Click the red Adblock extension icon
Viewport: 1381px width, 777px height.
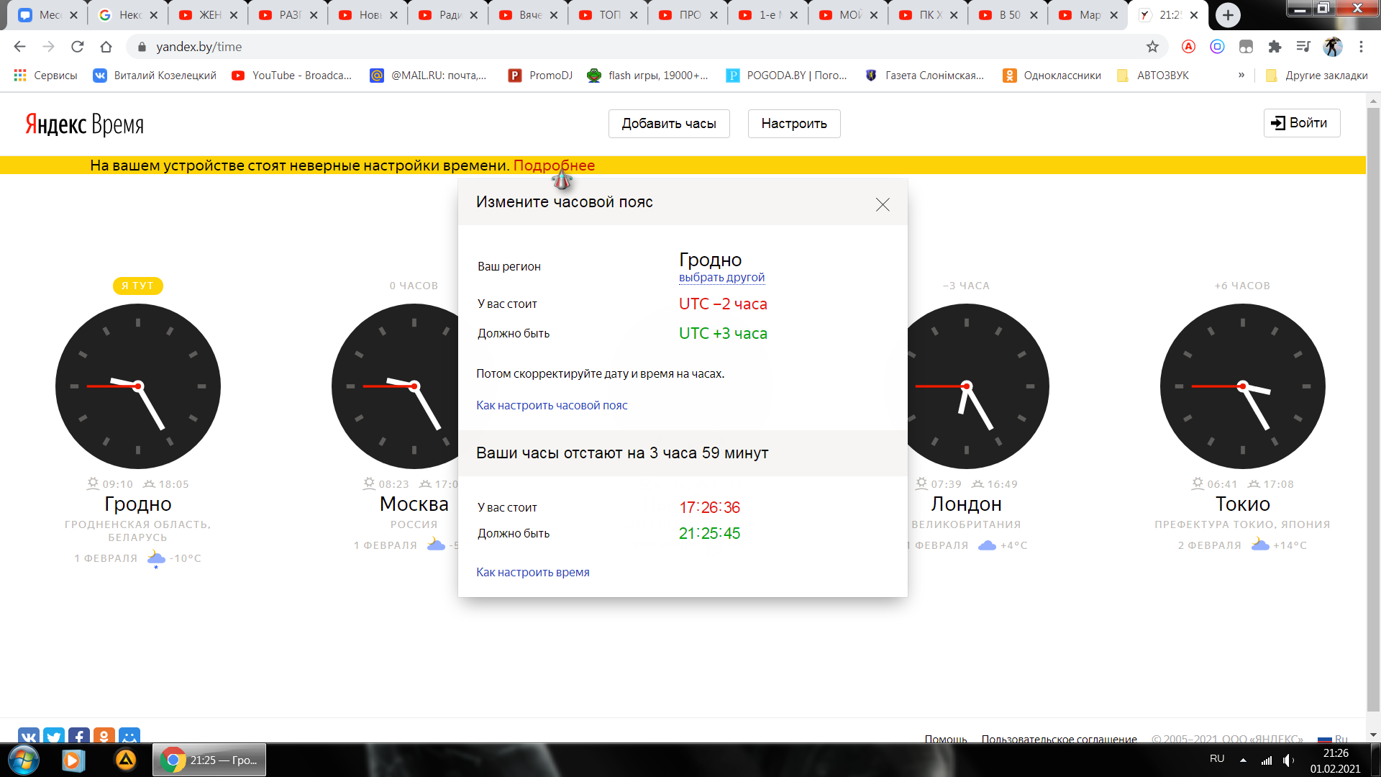[x=1188, y=47]
